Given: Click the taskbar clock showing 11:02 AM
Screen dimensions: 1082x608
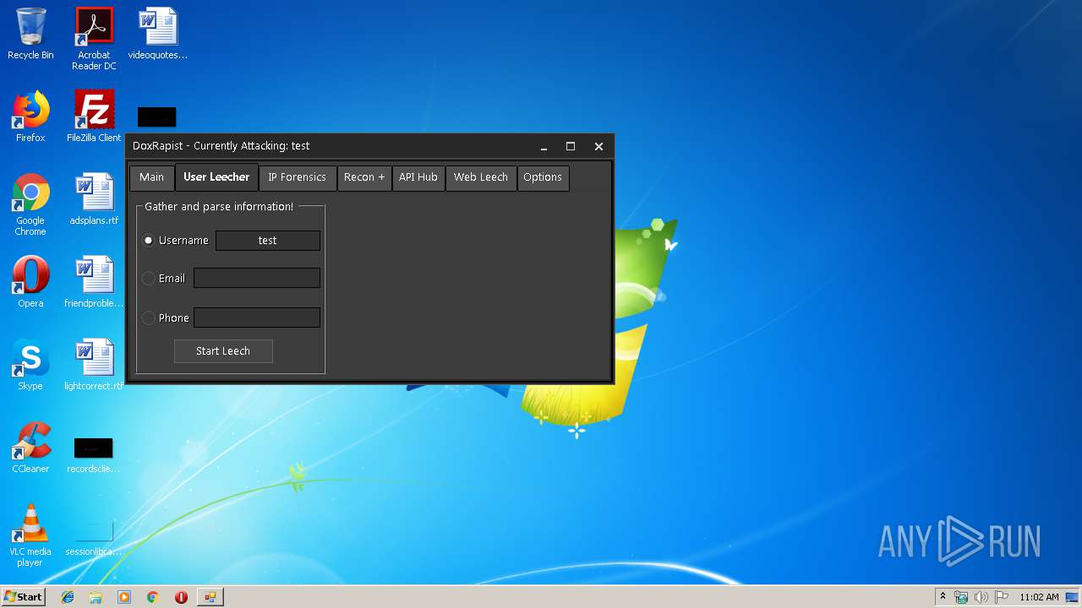Looking at the screenshot, I should tap(1039, 597).
